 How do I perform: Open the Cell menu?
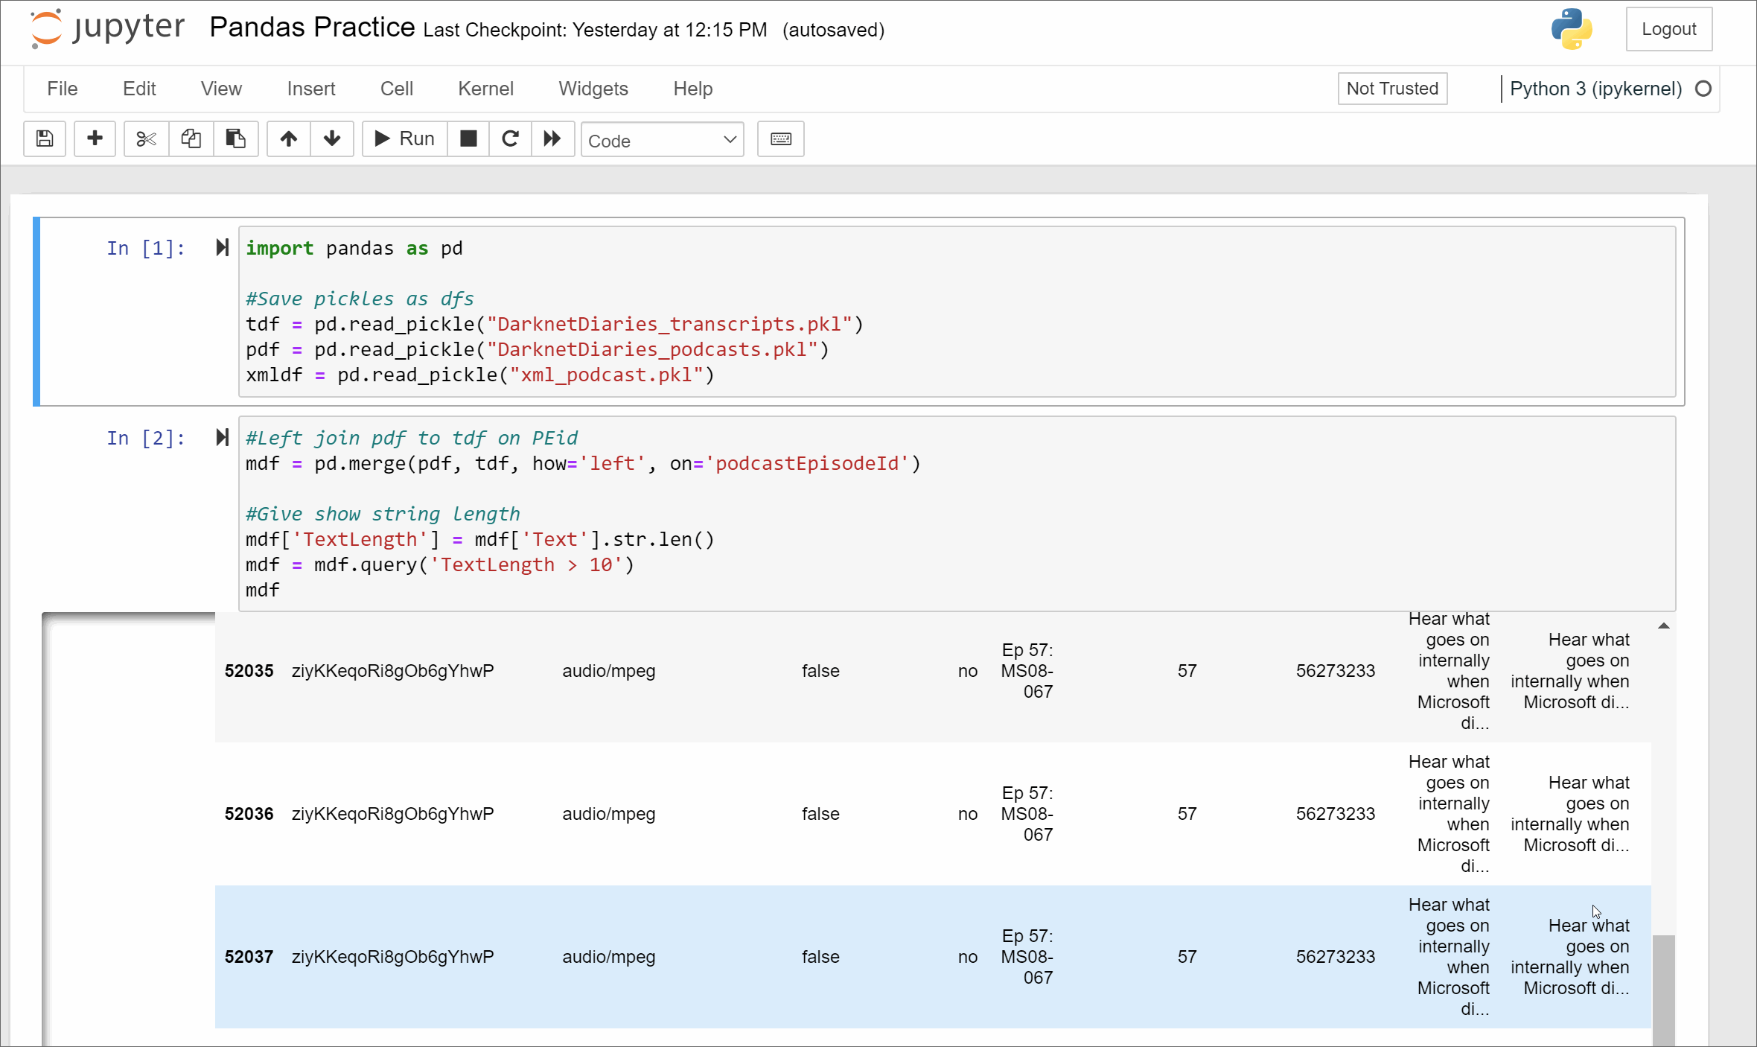[x=396, y=89]
